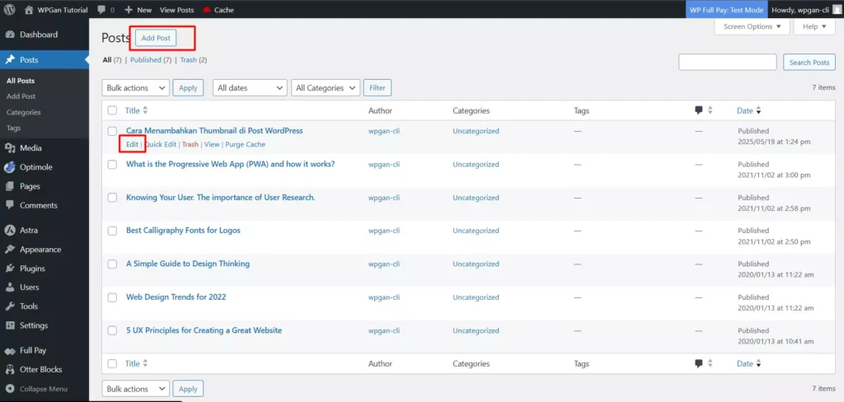Select checkbox for Simple Guide to Design Thinking
This screenshot has width=844, height=402.
pos(112,264)
